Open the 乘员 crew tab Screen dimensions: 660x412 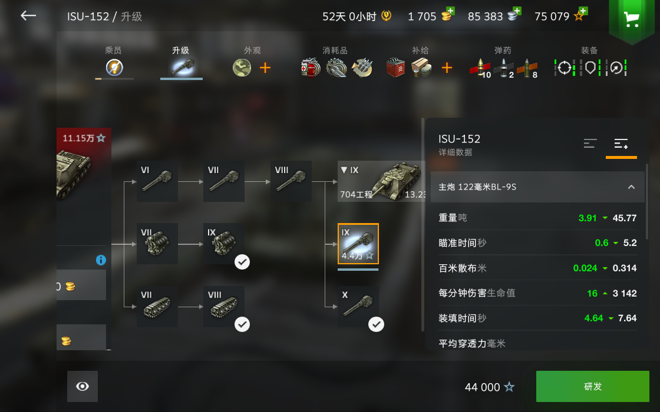[x=114, y=62]
